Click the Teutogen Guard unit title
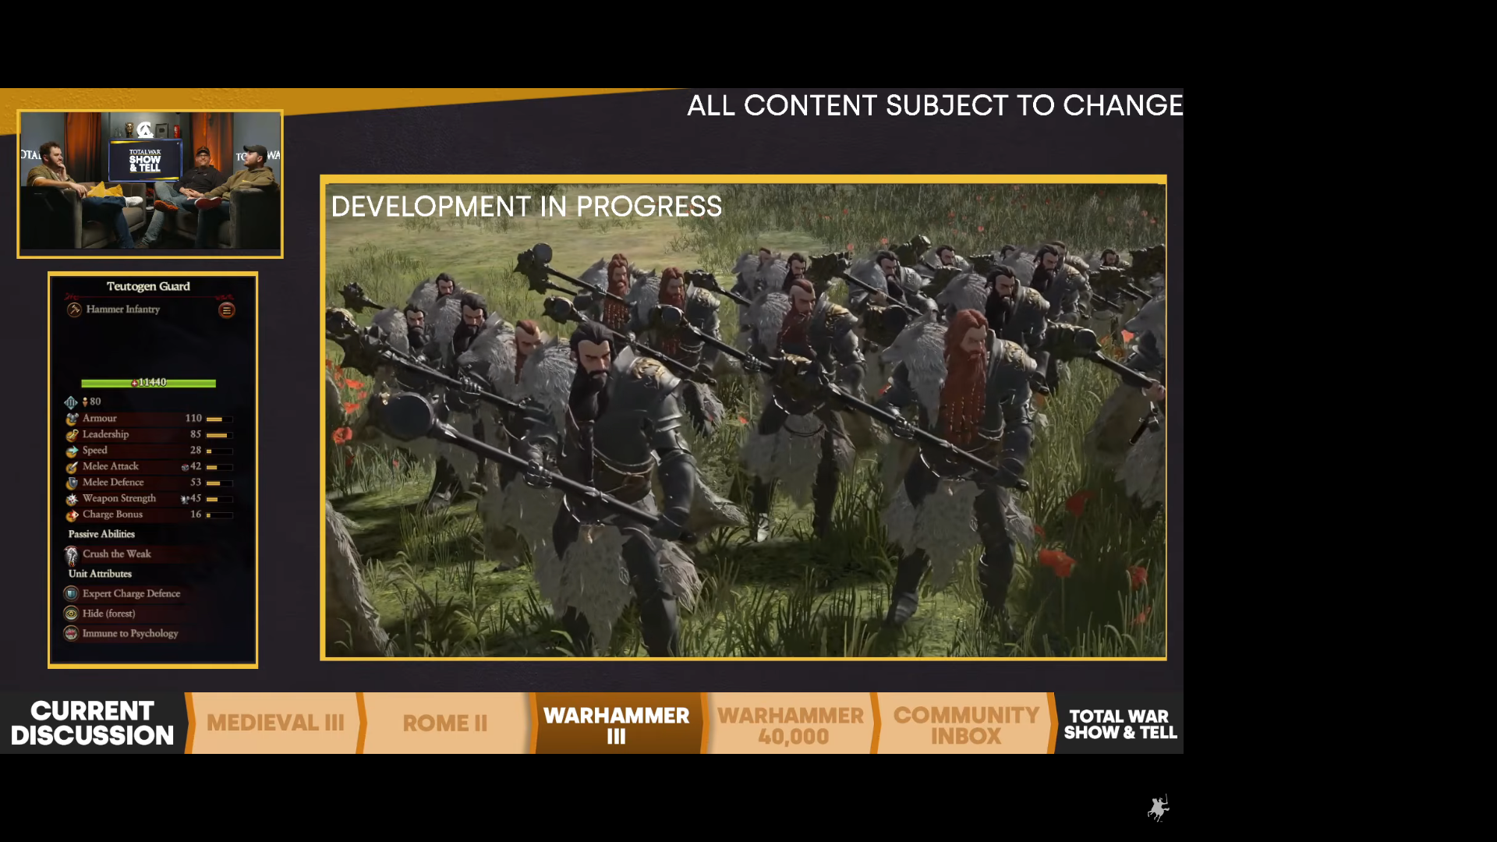The width and height of the screenshot is (1497, 842). tap(148, 286)
